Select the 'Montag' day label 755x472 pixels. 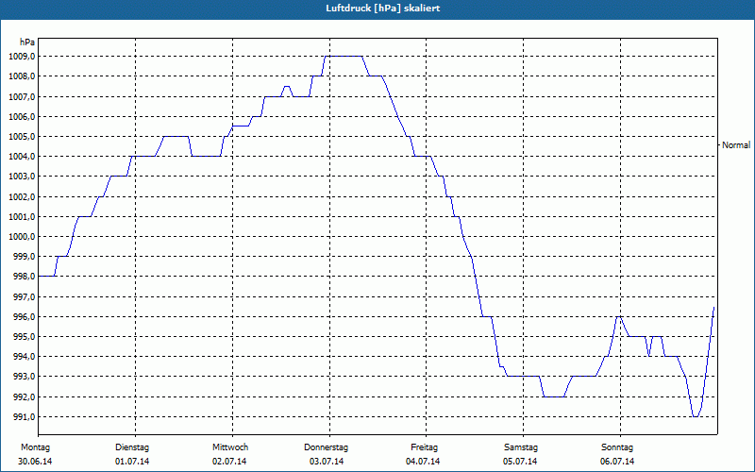35,447
